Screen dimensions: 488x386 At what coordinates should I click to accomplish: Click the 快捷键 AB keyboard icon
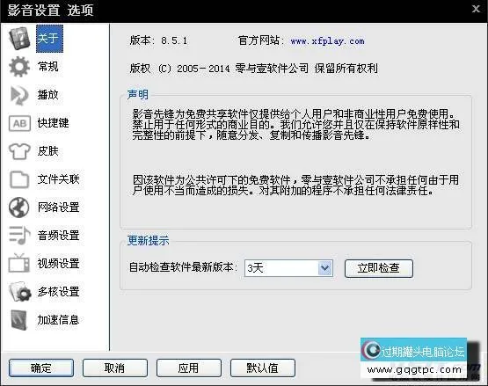click(19, 123)
